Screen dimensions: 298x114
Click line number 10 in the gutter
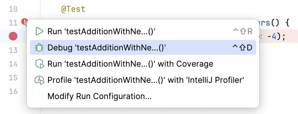[13, 9]
